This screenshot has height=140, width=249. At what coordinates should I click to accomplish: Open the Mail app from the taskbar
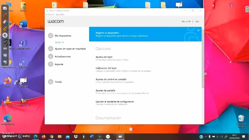(x=68, y=136)
